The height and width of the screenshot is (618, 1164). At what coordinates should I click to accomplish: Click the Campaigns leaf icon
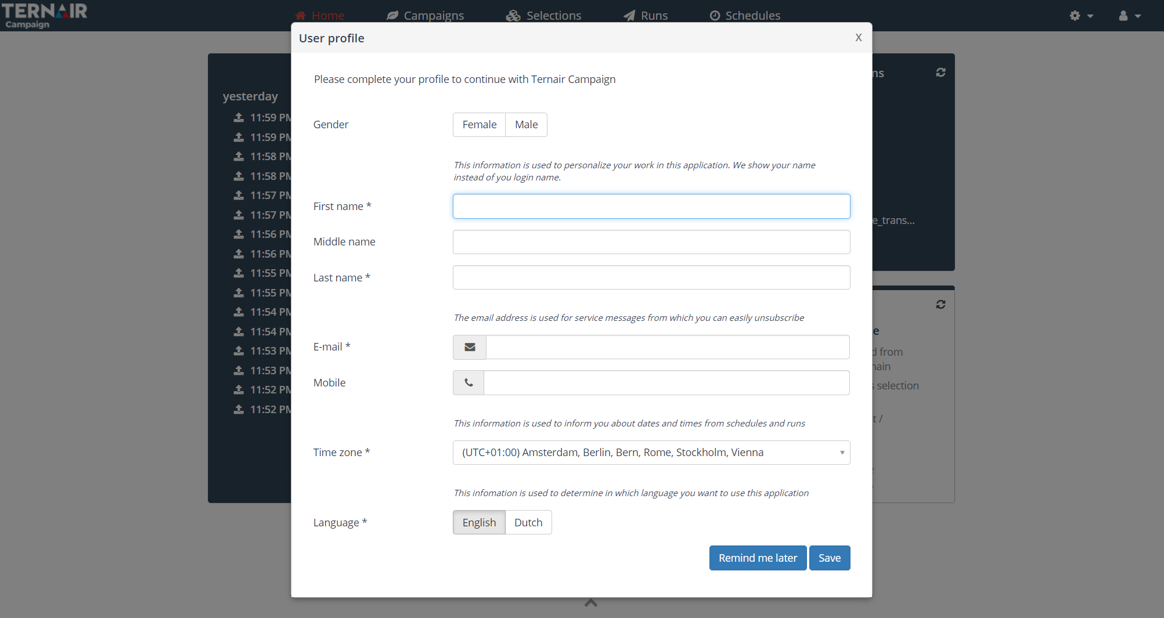pyautogui.click(x=392, y=16)
